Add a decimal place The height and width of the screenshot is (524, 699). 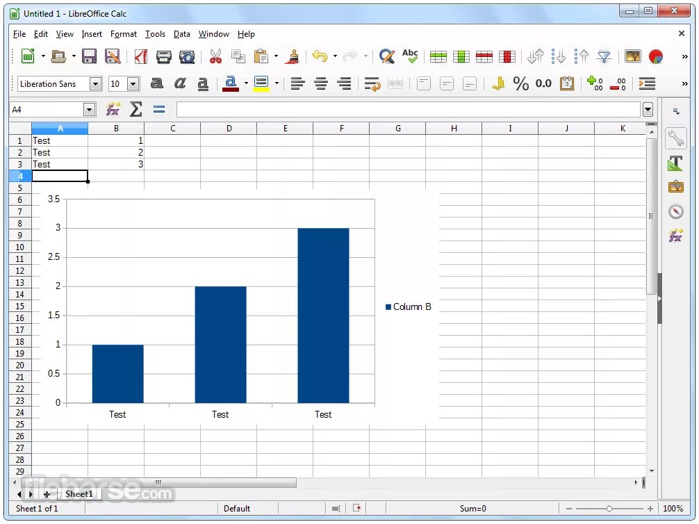[595, 83]
